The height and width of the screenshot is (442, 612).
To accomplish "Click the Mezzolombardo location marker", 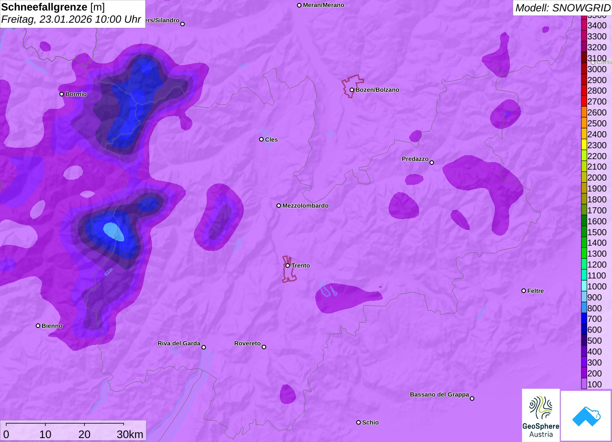I will tap(279, 205).
